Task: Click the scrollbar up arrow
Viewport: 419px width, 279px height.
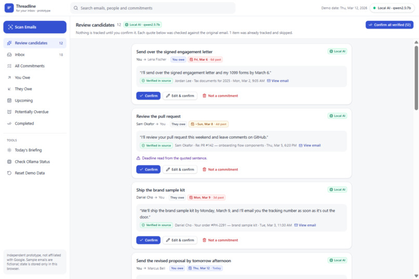Action: coord(416,42)
